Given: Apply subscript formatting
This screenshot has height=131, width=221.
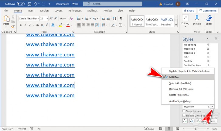Looking at the screenshot, I should point(42,25).
